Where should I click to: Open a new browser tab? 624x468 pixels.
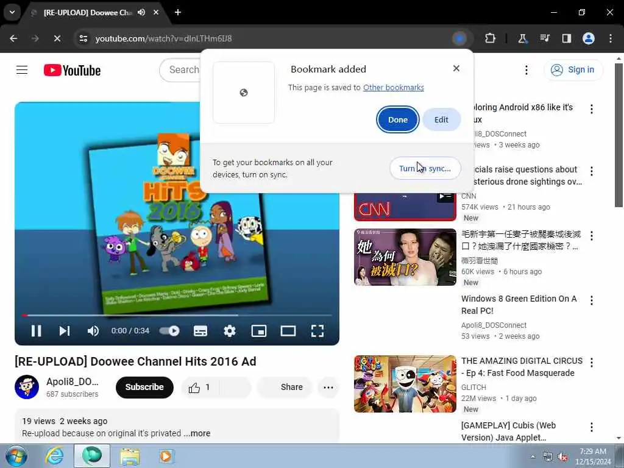pyautogui.click(x=178, y=12)
